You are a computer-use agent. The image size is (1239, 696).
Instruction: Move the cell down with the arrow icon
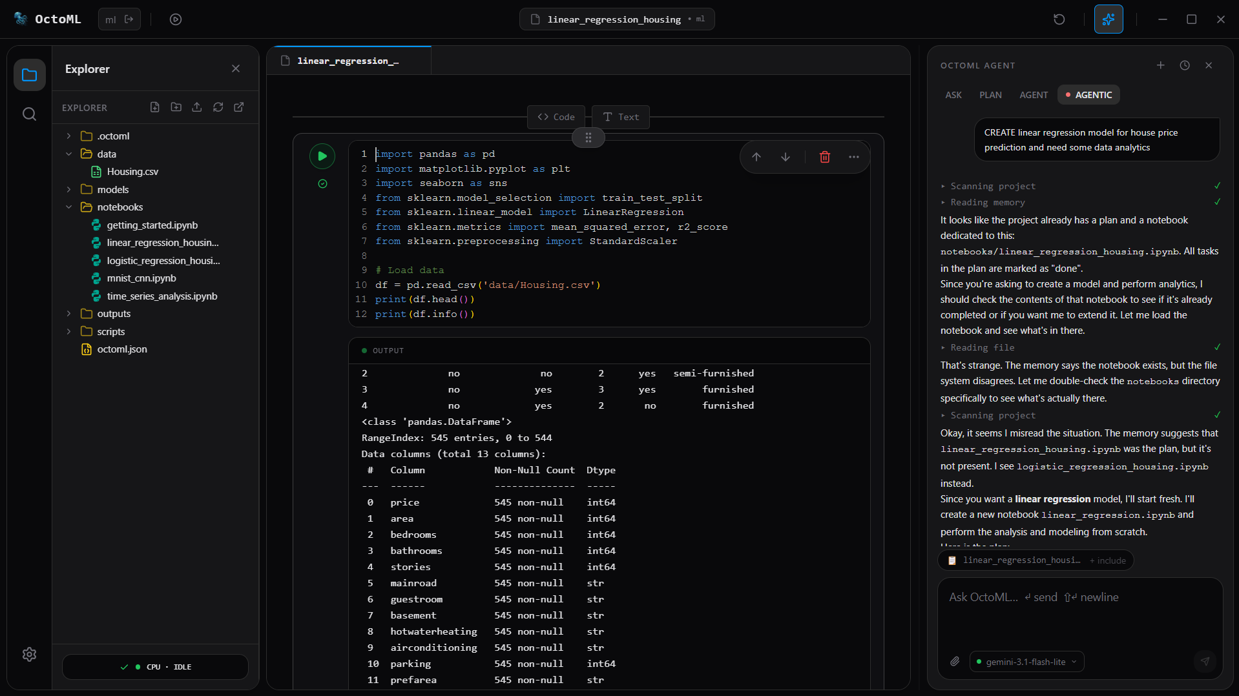(x=786, y=157)
